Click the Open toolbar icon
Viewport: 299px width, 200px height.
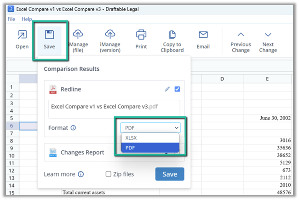coord(22,34)
